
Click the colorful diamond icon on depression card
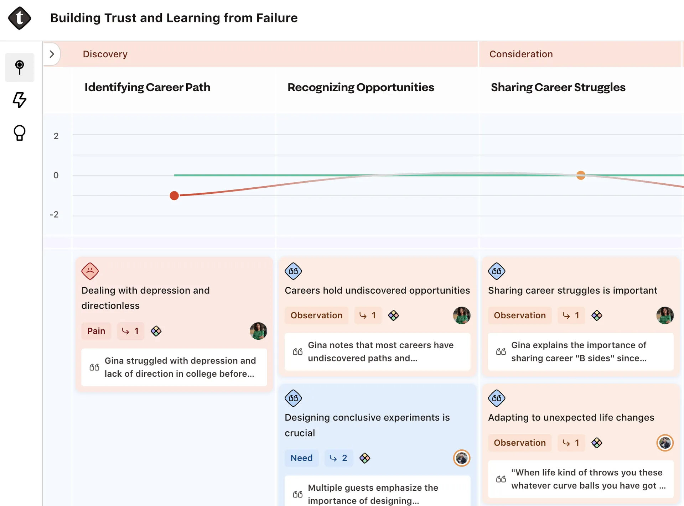tap(156, 331)
